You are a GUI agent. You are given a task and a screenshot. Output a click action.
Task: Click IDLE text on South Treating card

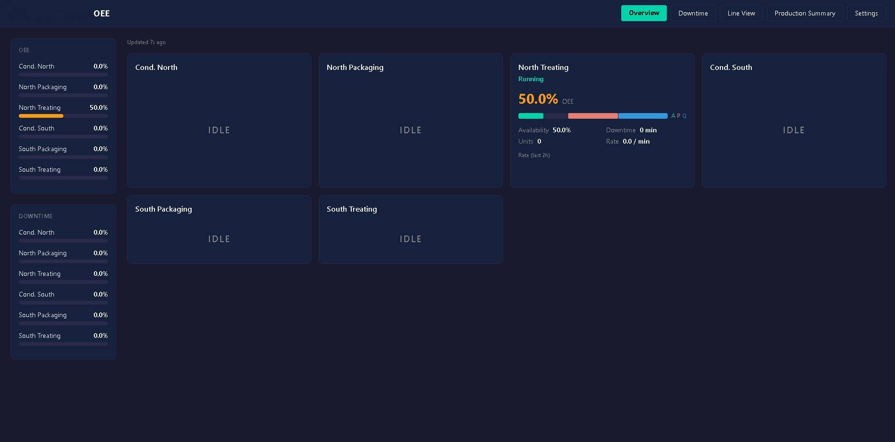[411, 239]
